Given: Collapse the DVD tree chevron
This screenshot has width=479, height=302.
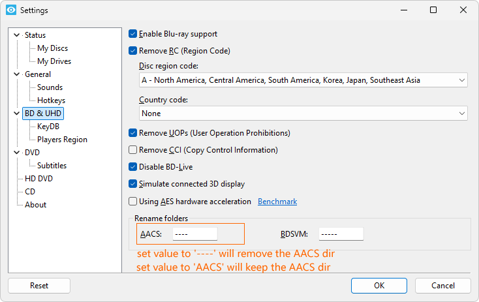Looking at the screenshot, I should tap(17, 153).
